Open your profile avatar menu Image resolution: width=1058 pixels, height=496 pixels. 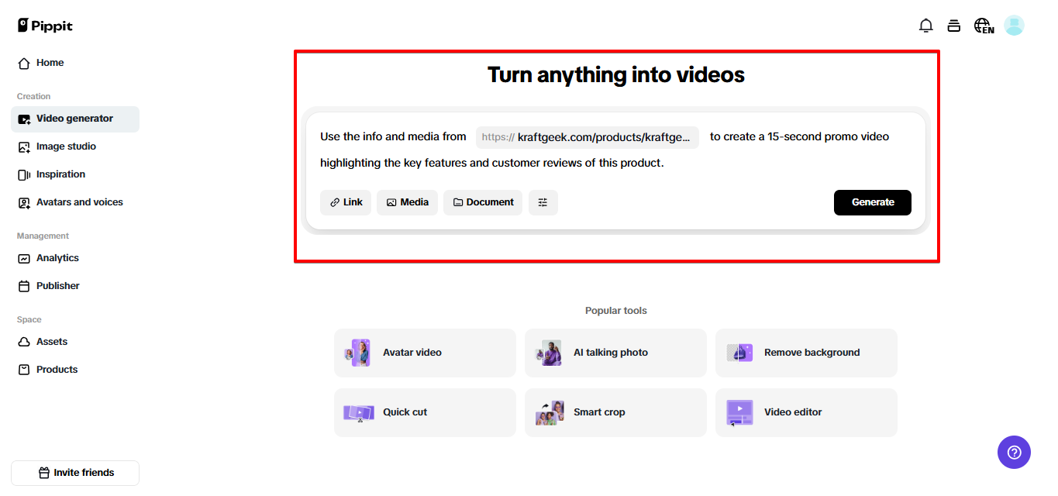pos(1014,25)
